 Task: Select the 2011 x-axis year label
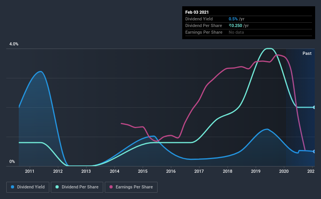point(30,171)
